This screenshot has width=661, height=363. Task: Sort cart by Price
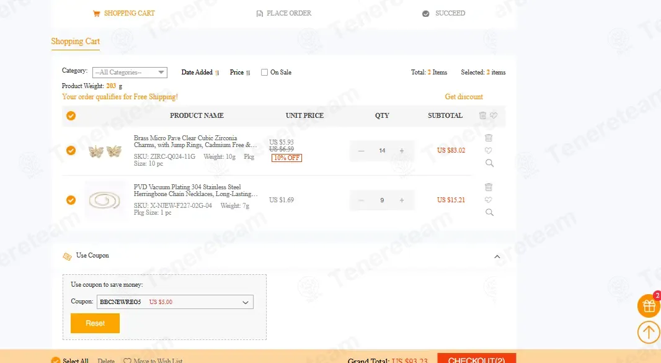240,72
